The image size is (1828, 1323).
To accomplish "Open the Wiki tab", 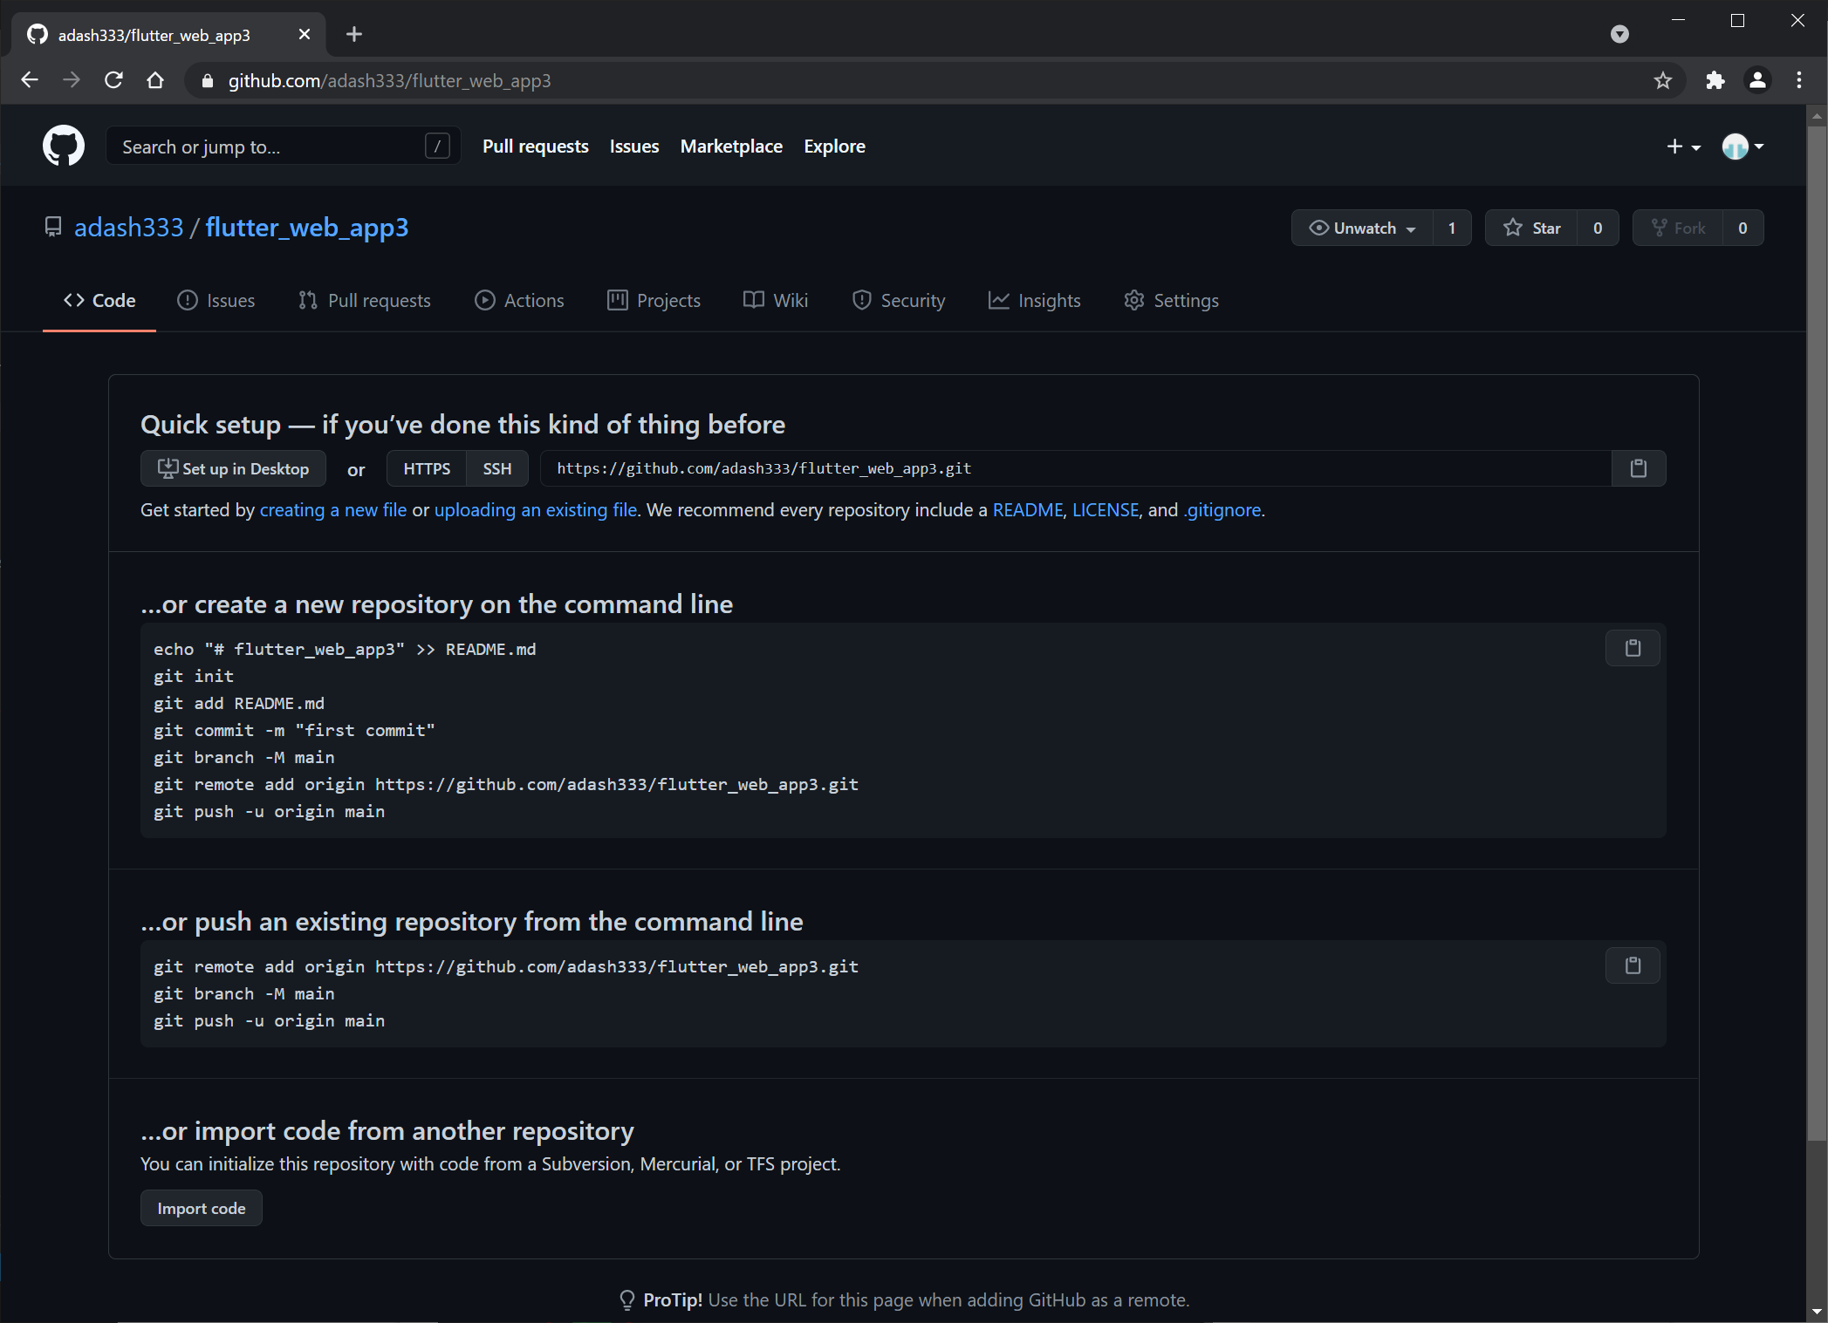I will pyautogui.click(x=776, y=300).
